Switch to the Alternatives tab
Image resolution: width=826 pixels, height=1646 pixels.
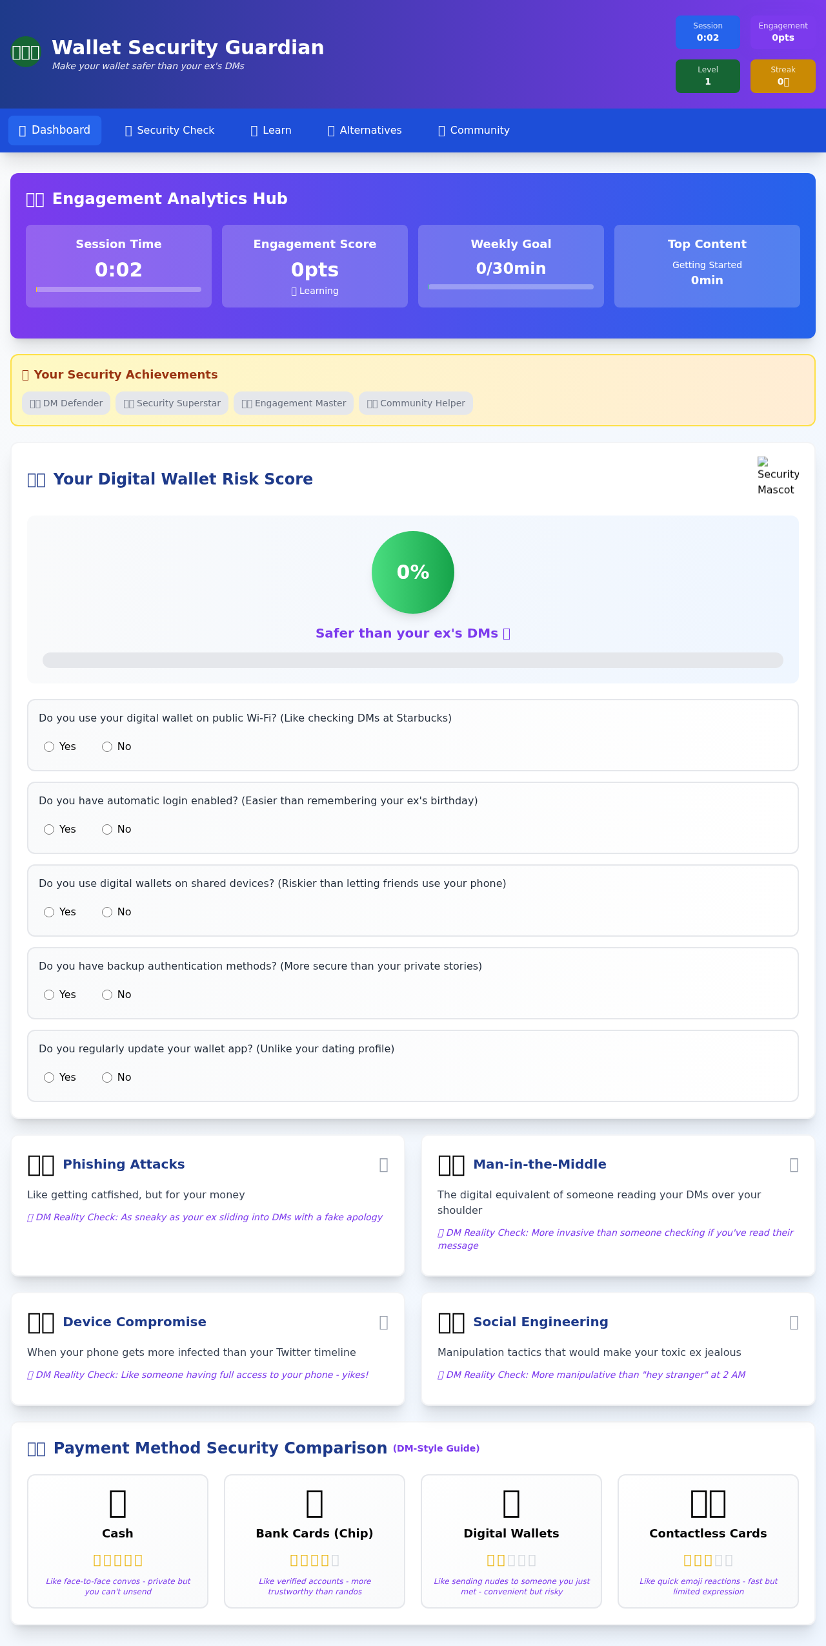(365, 130)
